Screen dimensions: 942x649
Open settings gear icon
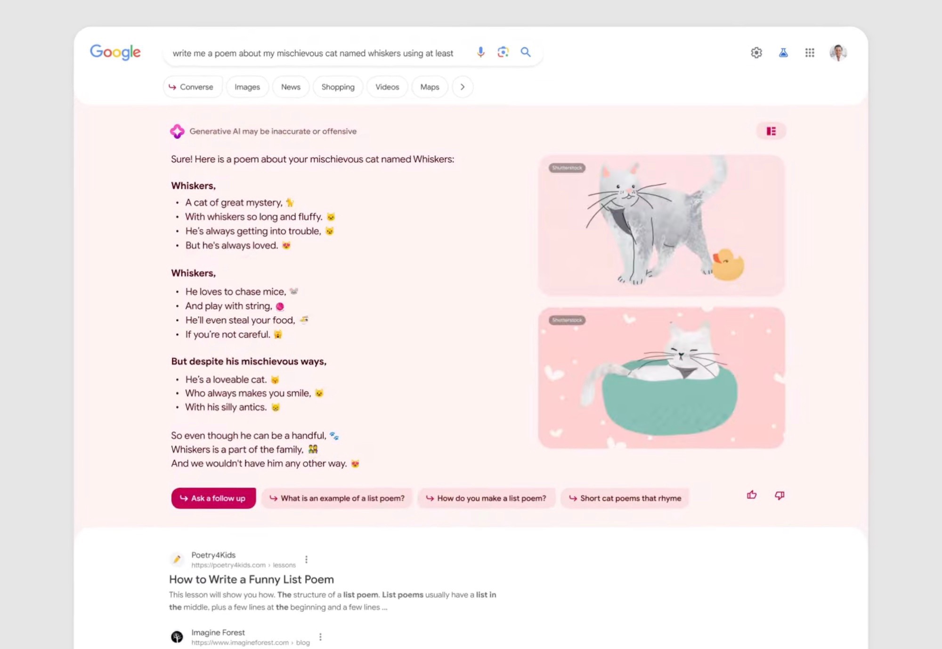(x=756, y=53)
